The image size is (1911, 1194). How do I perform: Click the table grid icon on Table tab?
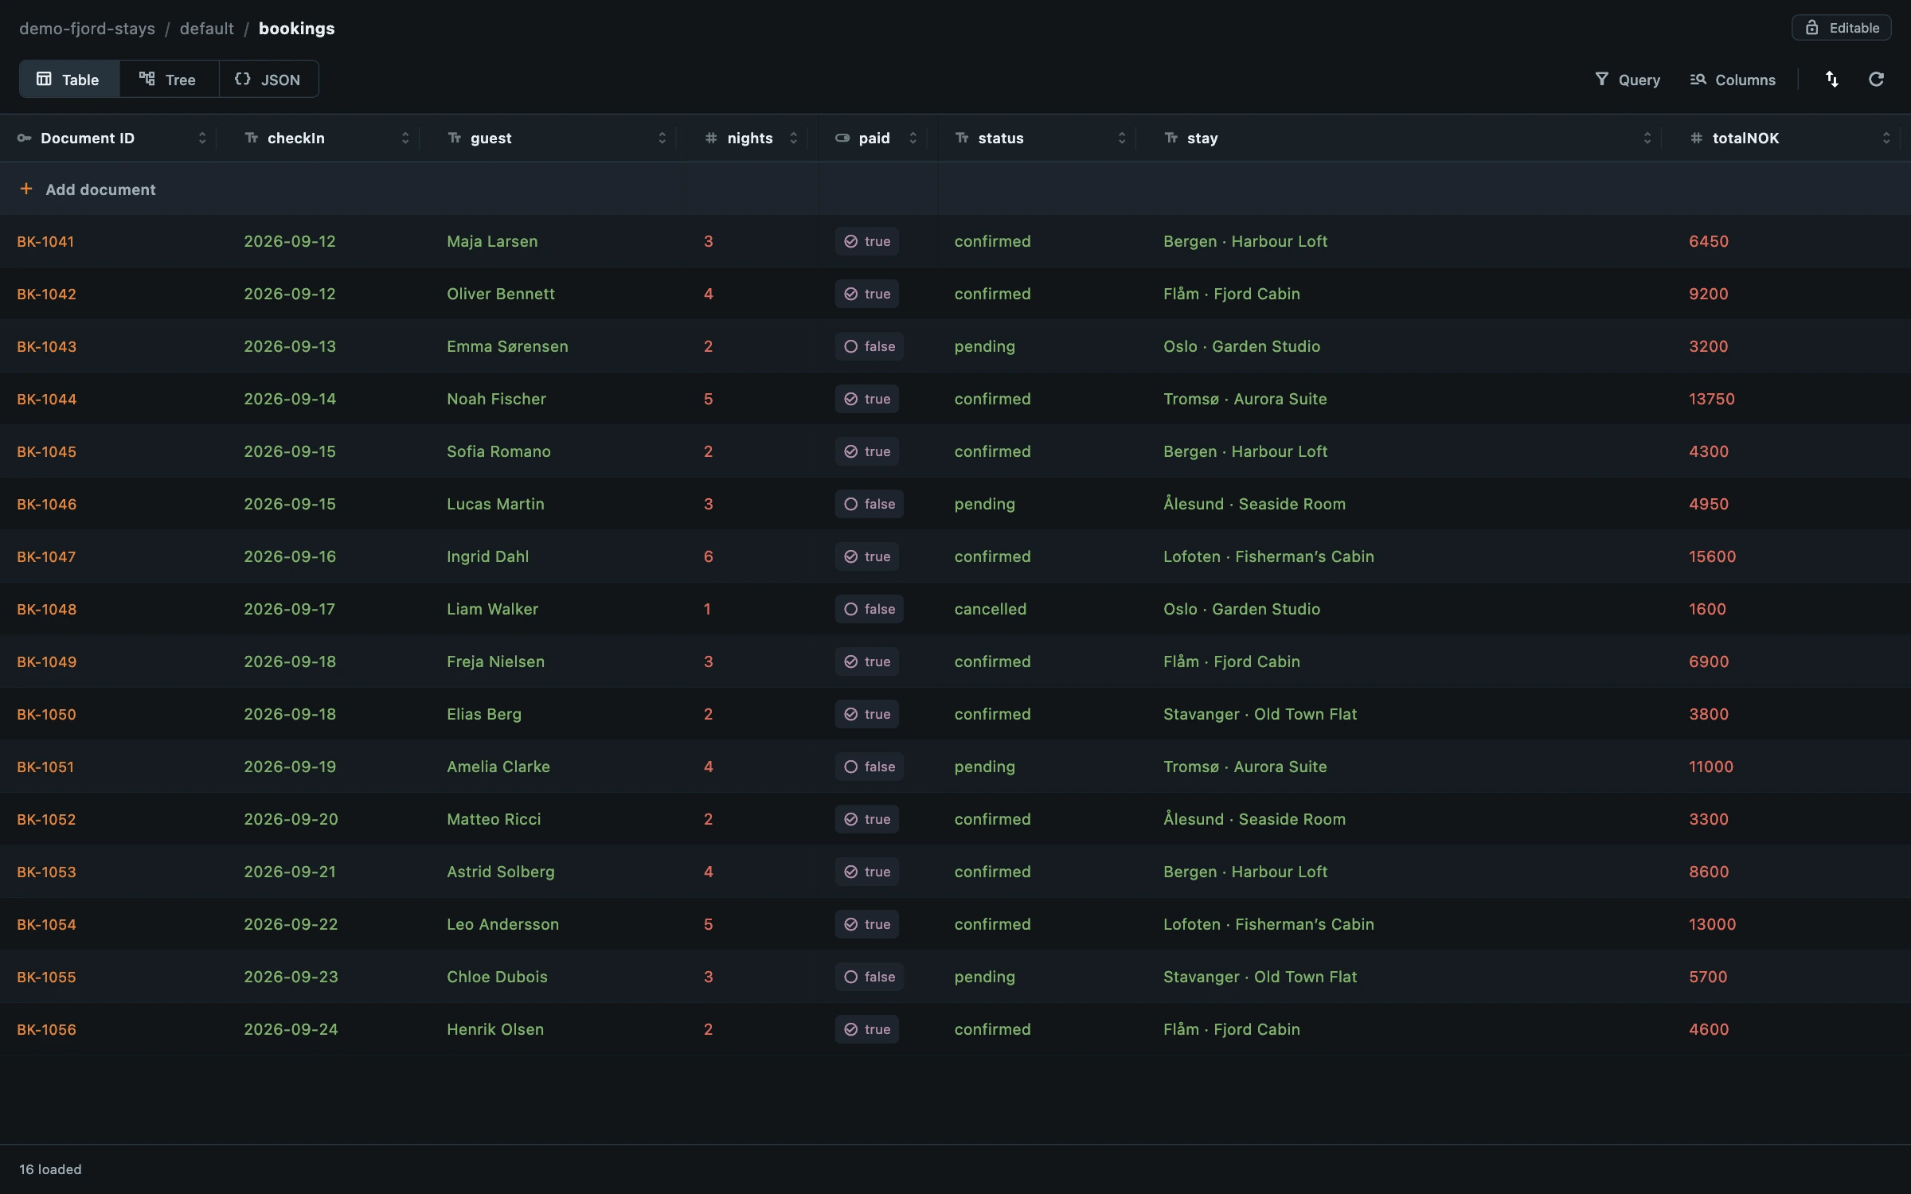click(45, 79)
